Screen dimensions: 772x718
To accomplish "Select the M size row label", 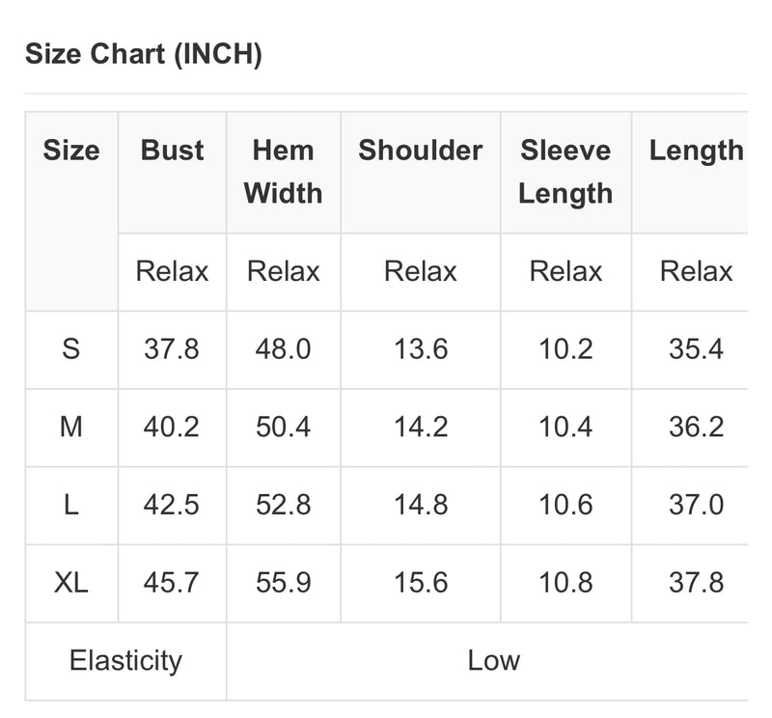I will tap(71, 427).
